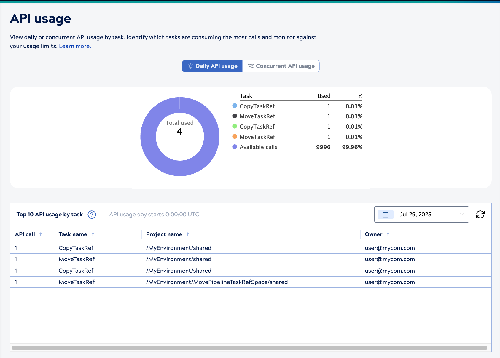Open the calendar icon in the date picker
The image size is (500, 358).
coord(385,214)
